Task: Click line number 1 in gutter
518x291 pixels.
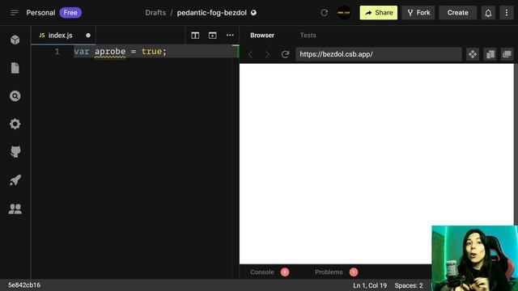Action: pos(57,52)
